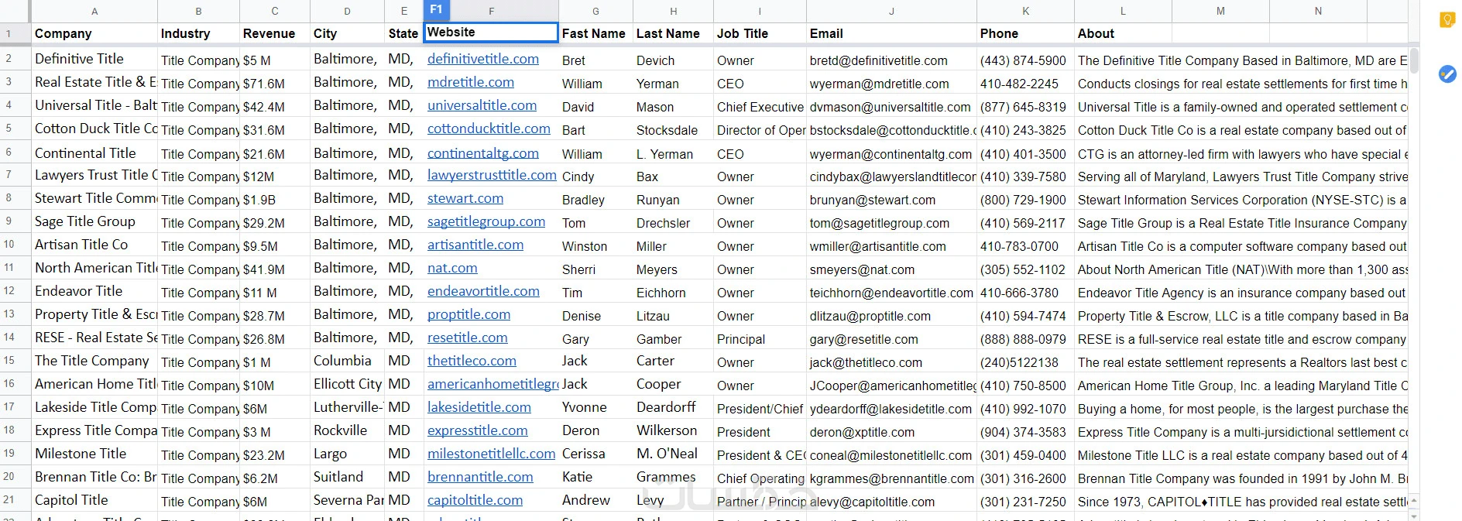Open the sagetitlegroup.com link
Image resolution: width=1462 pixels, height=521 pixels.
pyautogui.click(x=486, y=221)
